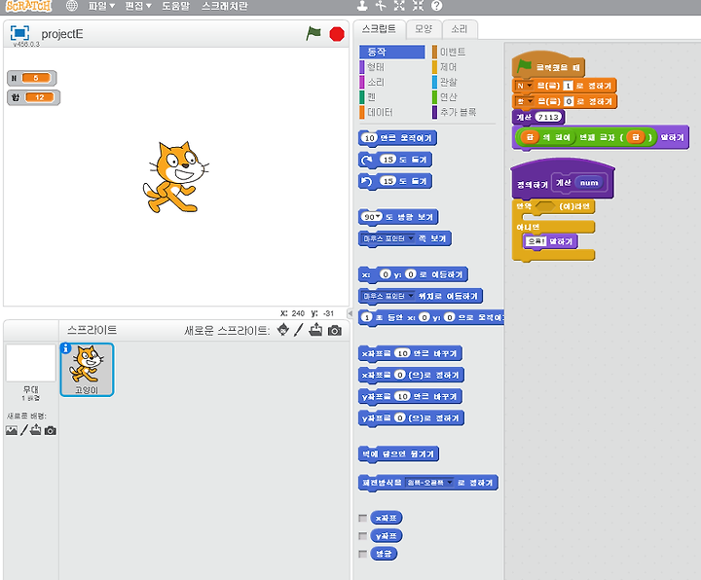Select the 고양이 sprite thumbnail
The height and width of the screenshot is (580, 701).
(x=88, y=370)
